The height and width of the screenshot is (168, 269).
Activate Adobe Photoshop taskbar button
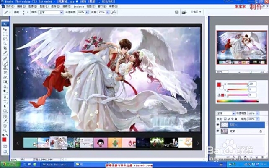(x=57, y=165)
